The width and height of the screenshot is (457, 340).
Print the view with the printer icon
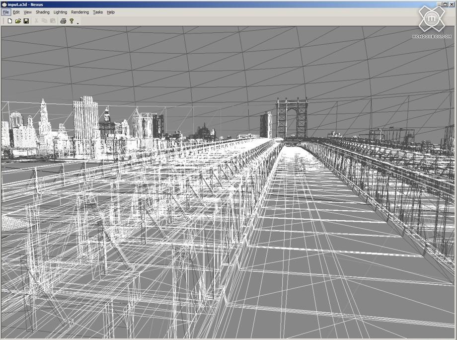point(63,21)
